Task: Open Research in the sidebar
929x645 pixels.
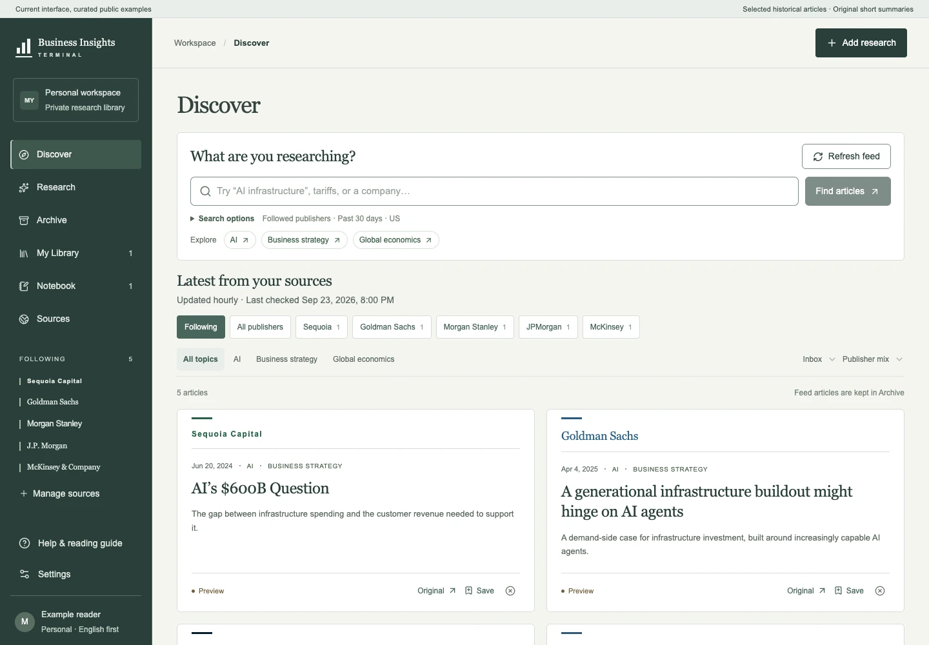Action: [x=76, y=188]
